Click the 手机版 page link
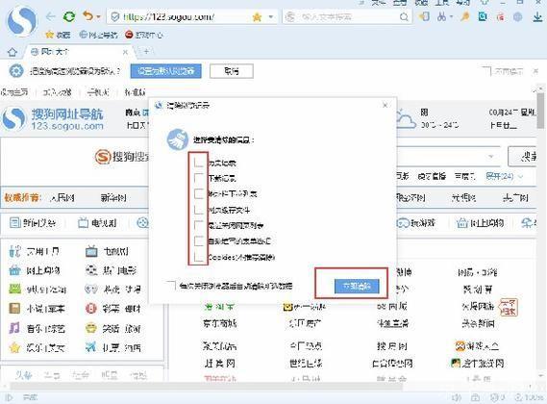The width and height of the screenshot is (547, 404). pyautogui.click(x=98, y=91)
